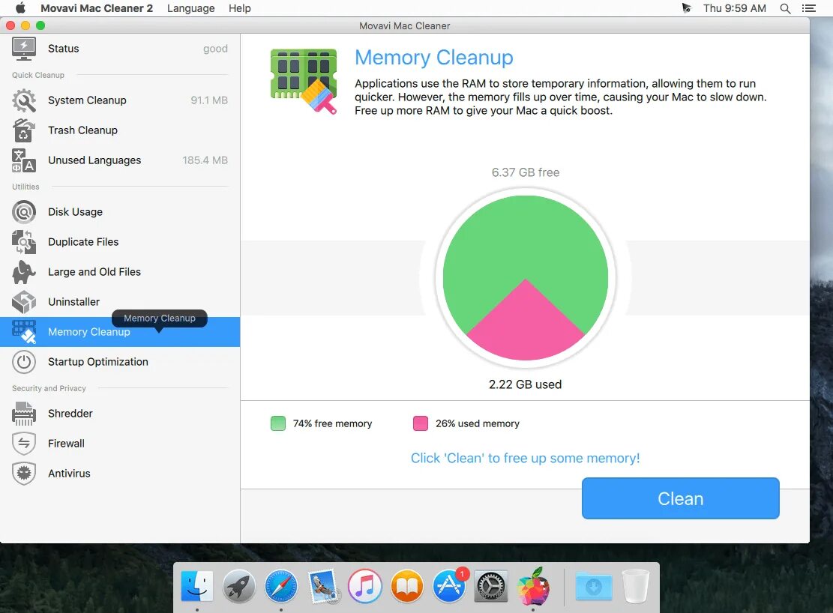Click the 'good' status value
This screenshot has width=833, height=613.
(215, 49)
